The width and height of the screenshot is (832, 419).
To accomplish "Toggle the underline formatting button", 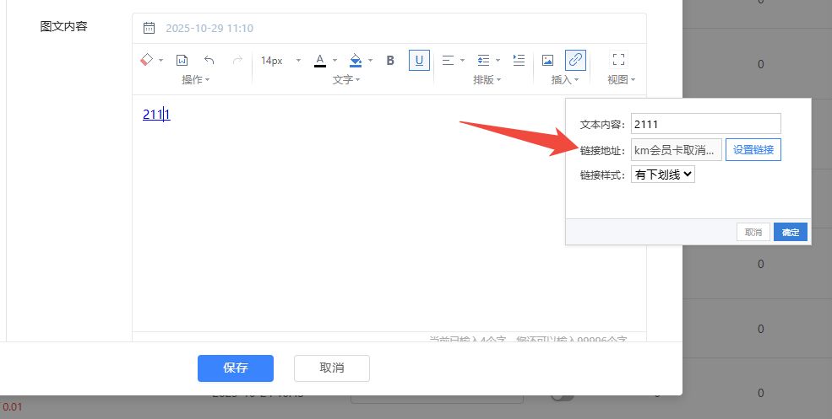I will point(419,60).
